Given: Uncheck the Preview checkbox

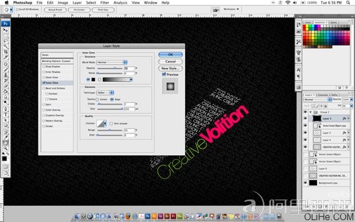Looking at the screenshot, I should [x=164, y=75].
